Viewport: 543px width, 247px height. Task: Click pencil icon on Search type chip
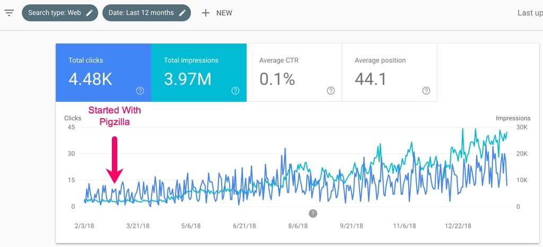[89, 13]
